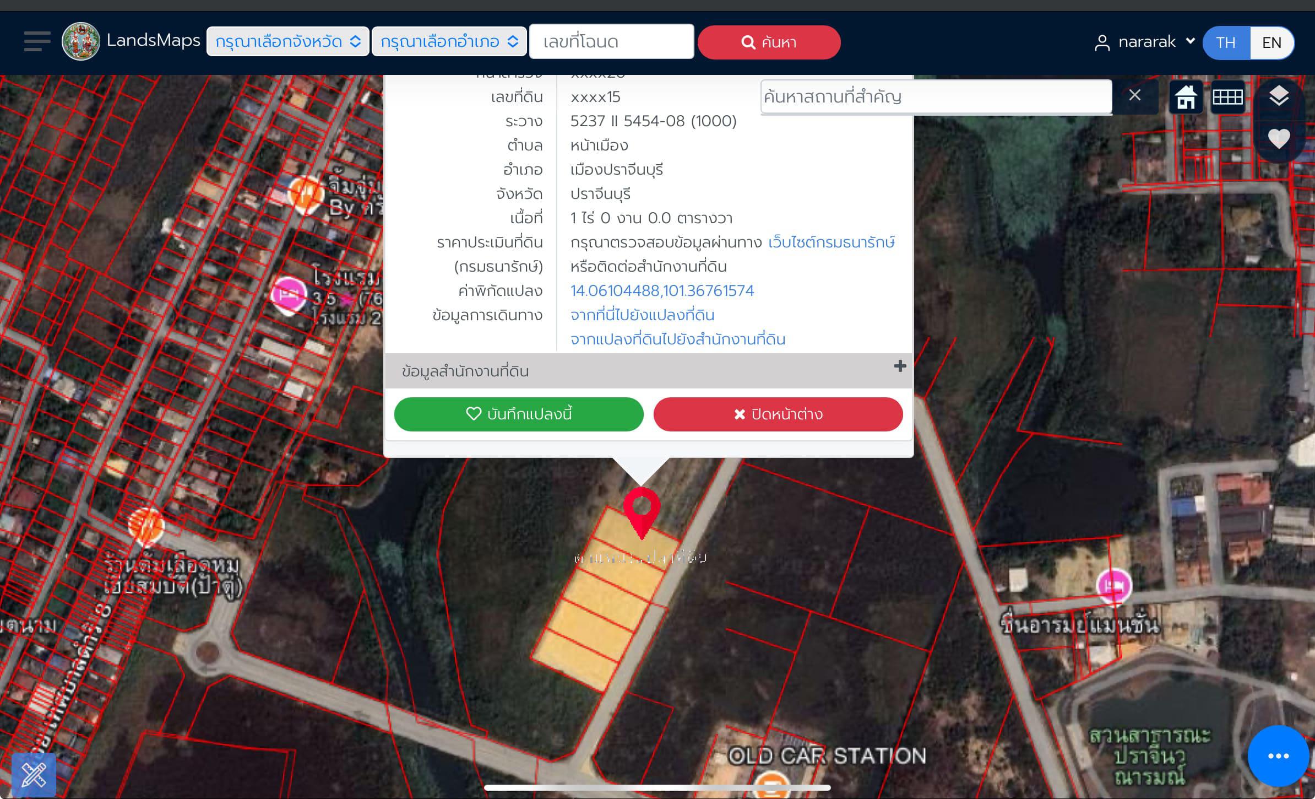This screenshot has height=799, width=1315.
Task: Click green บันทึกแปลงนี้ save button
Action: (x=519, y=414)
